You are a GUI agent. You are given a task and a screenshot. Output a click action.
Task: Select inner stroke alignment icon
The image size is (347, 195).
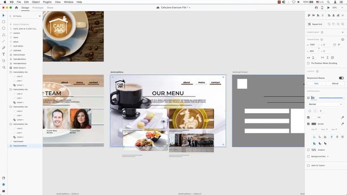314,137
